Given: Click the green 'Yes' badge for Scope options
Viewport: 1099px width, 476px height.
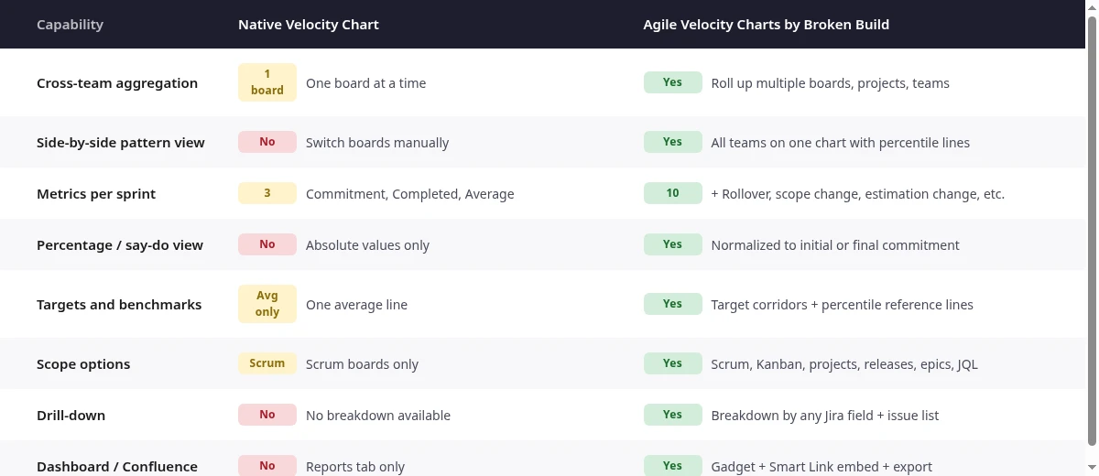Looking at the screenshot, I should tap(673, 363).
